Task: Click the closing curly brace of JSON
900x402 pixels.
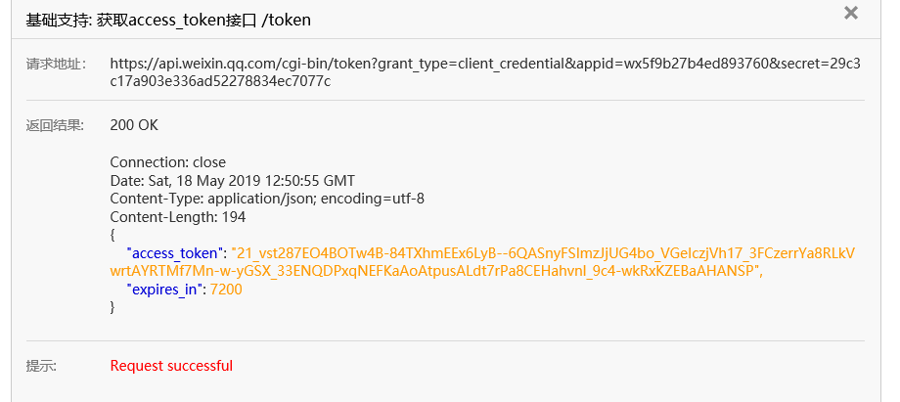Action: 113,307
